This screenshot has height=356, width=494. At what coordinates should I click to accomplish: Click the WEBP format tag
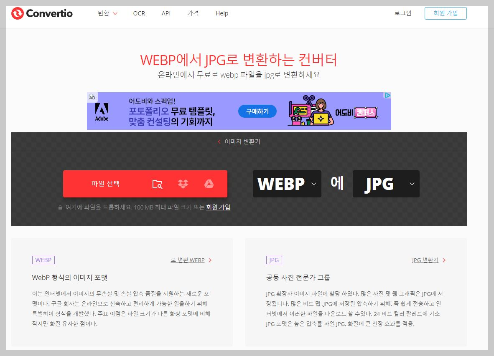[43, 260]
